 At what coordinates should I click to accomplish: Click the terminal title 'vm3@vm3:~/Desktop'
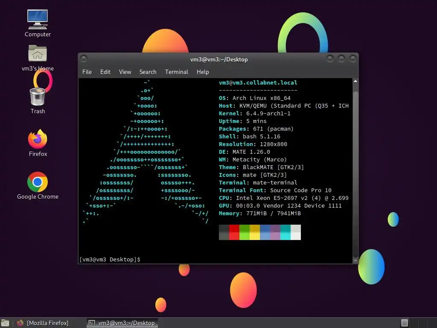pyautogui.click(x=219, y=59)
